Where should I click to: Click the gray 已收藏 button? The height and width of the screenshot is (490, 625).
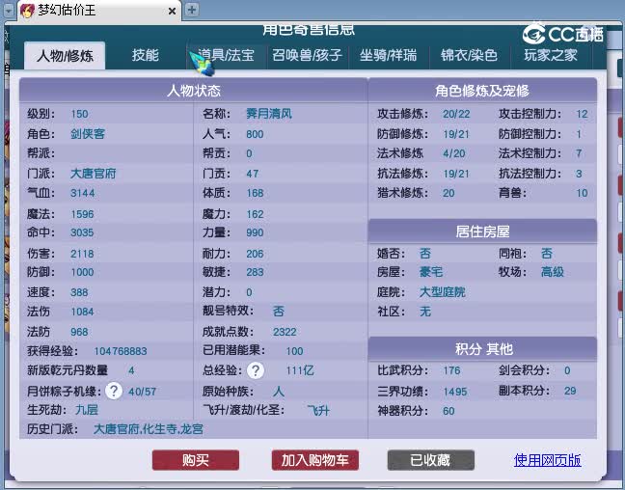pyautogui.click(x=430, y=460)
